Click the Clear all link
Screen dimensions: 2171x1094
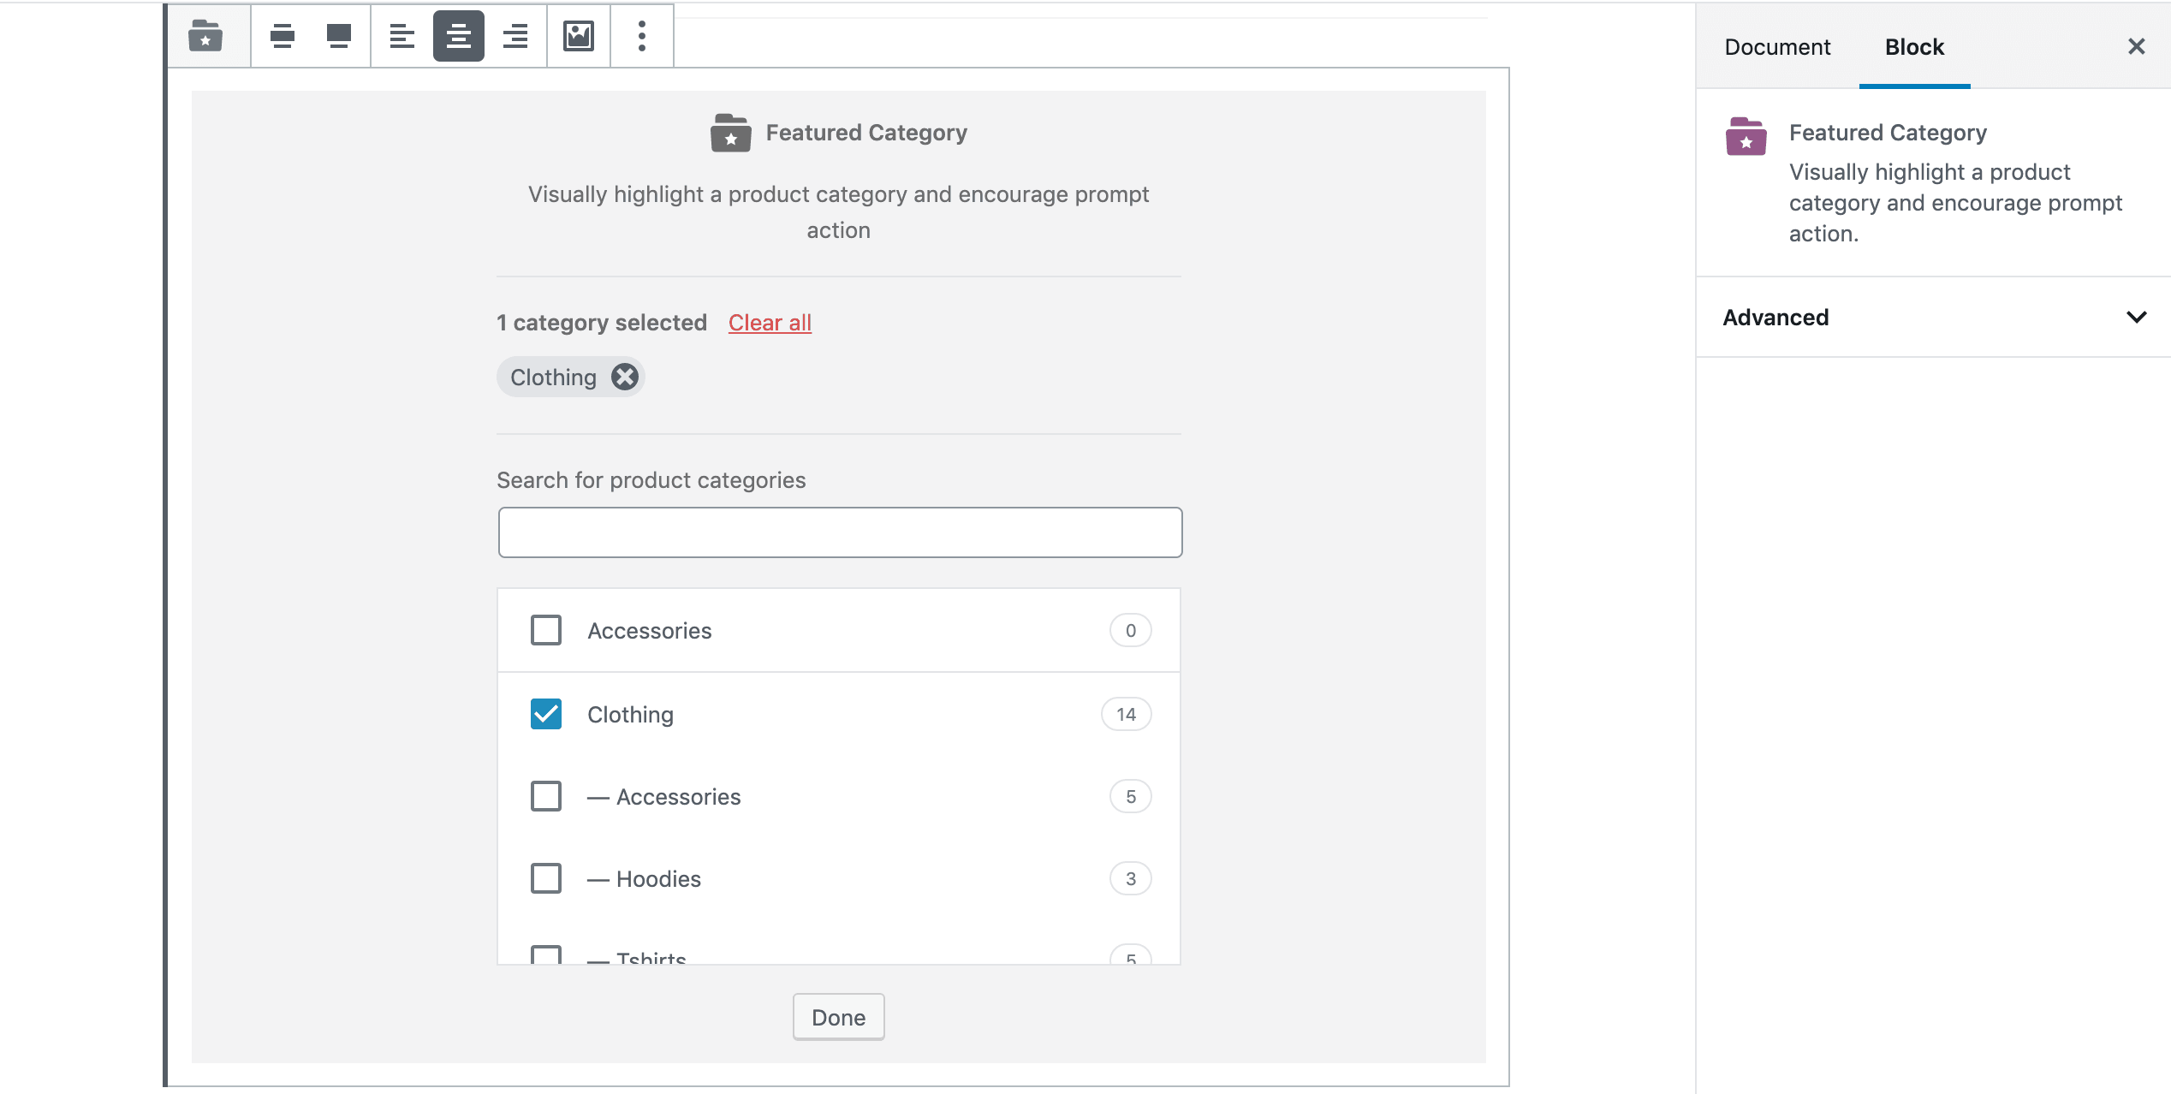768,323
